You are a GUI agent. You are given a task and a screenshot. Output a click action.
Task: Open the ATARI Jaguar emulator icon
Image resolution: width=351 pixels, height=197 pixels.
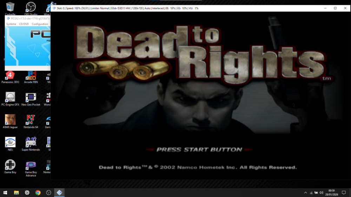click(x=10, y=120)
